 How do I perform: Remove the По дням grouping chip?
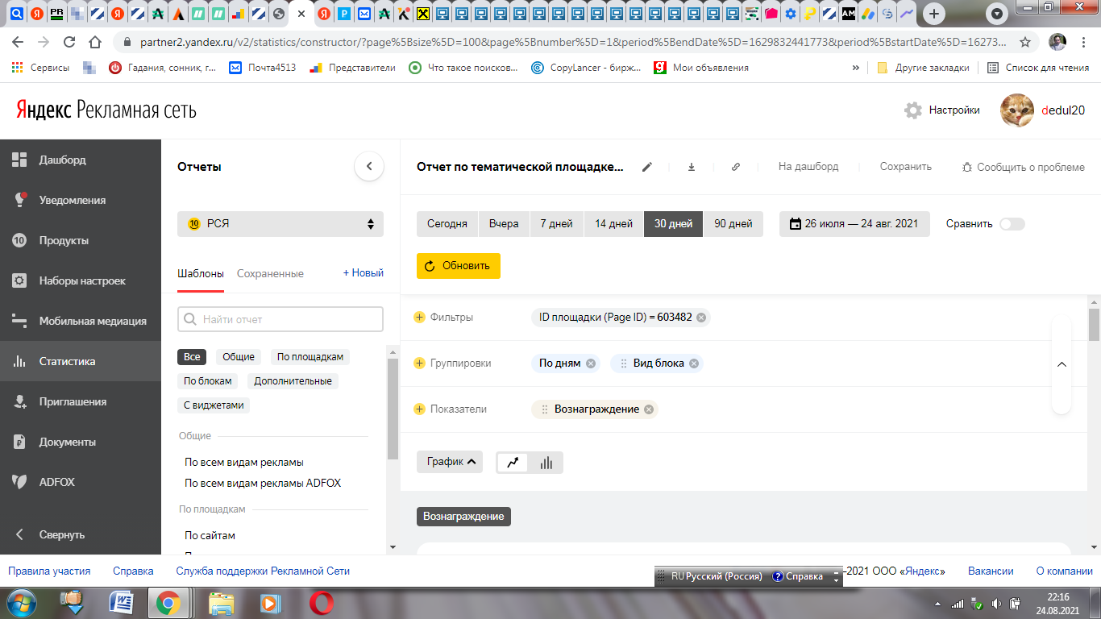tap(591, 364)
